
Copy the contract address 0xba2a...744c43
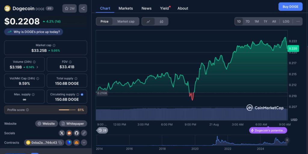60,143
